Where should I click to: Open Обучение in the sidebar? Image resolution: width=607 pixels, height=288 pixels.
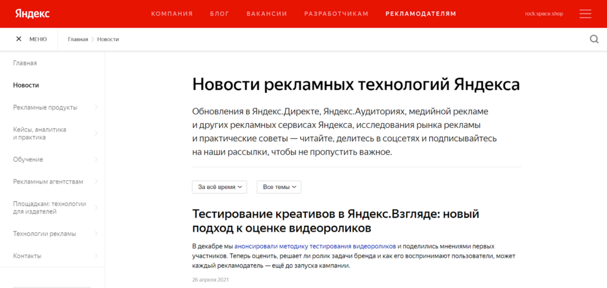tap(28, 159)
